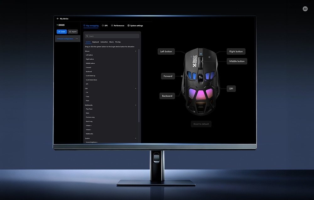The image size is (314, 200).
Task: Click Reset to default button
Action: 201,124
